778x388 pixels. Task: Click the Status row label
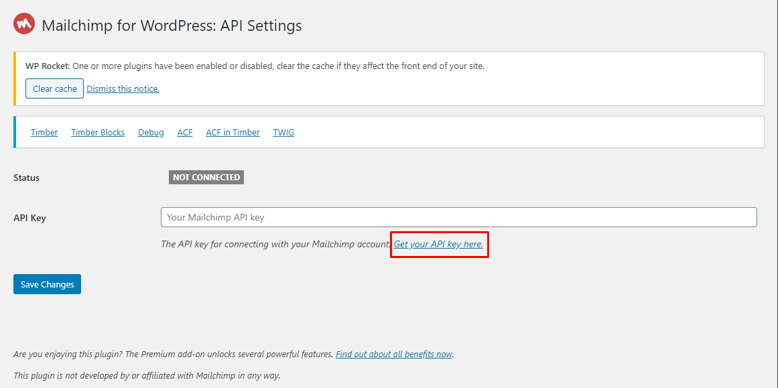pos(26,178)
